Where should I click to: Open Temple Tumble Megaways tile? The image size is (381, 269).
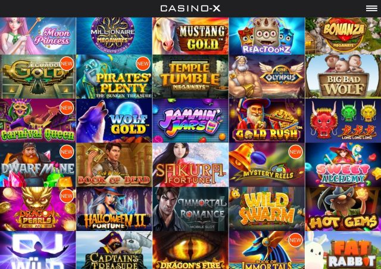190,77
